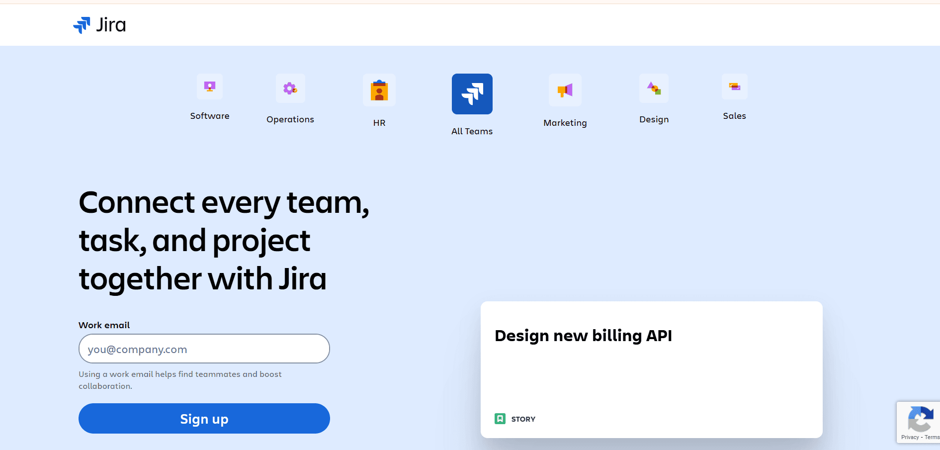940x450 pixels.
Task: Select the Sales team category icon
Action: pyautogui.click(x=734, y=87)
